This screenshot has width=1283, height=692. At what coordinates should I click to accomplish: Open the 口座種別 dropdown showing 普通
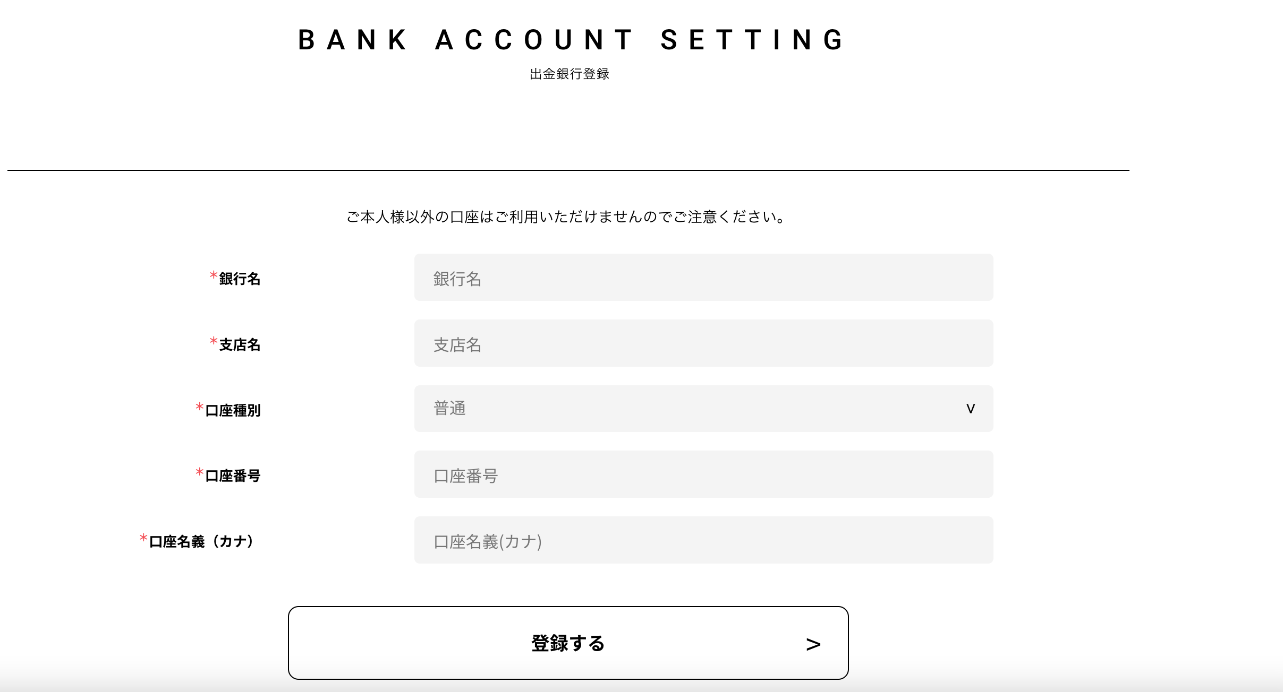point(703,408)
